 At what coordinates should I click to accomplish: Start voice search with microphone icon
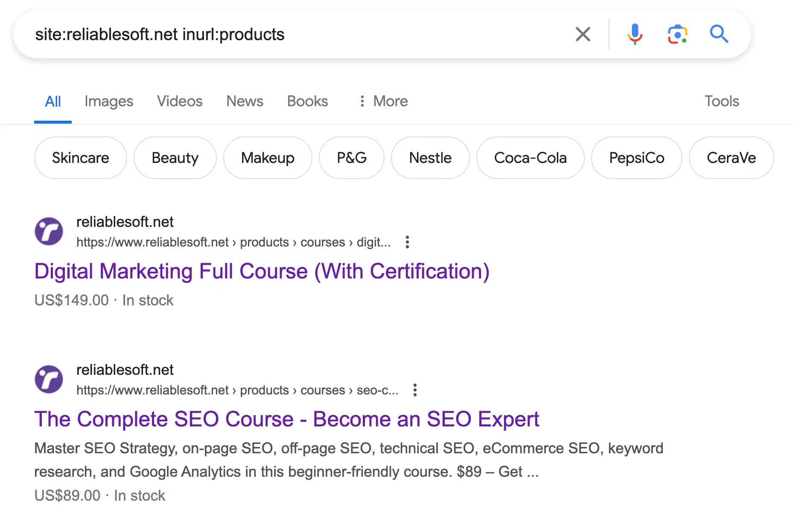635,34
